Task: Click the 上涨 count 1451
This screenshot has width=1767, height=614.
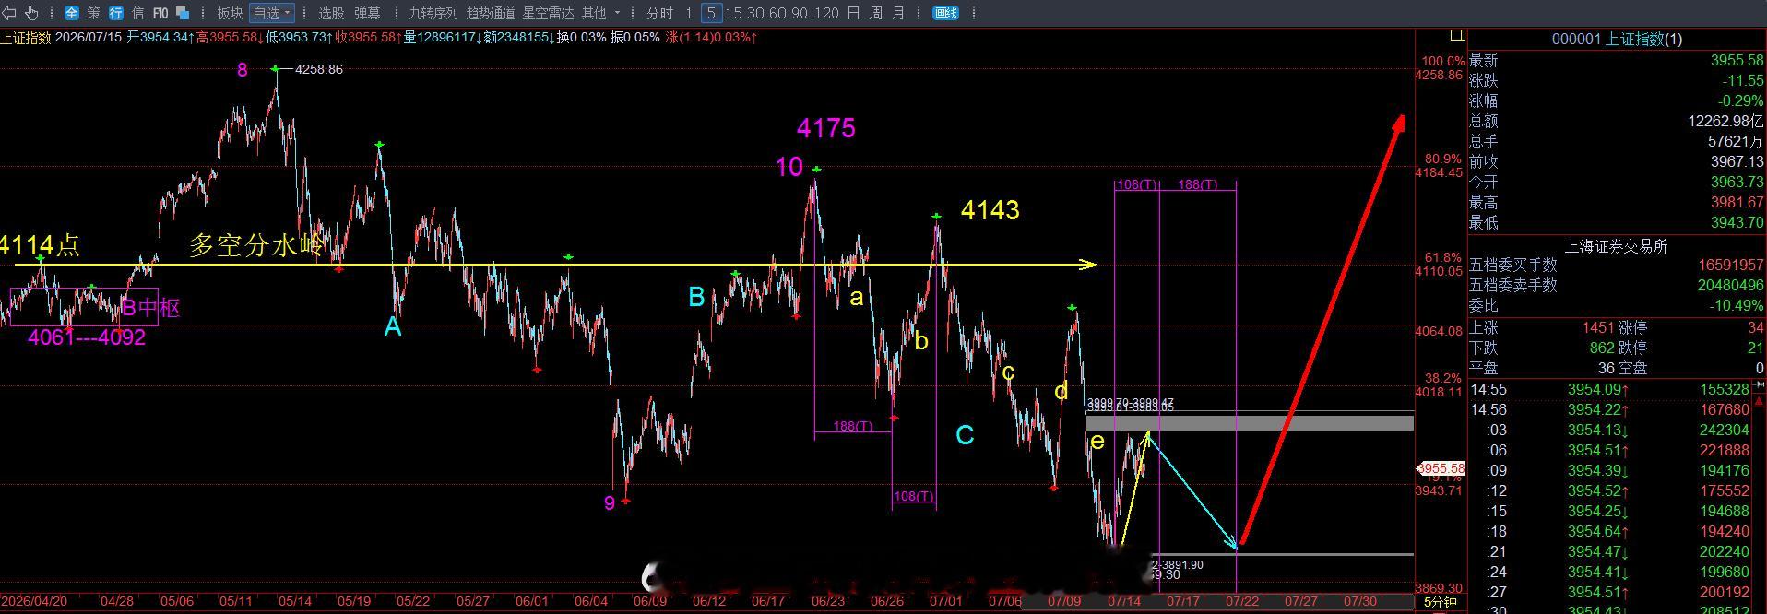Action: tap(1597, 327)
